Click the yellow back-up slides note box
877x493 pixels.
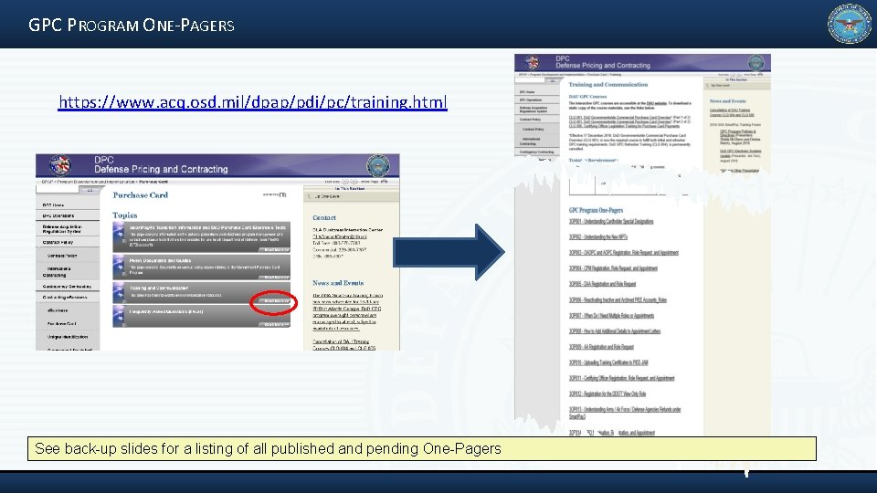coord(422,449)
